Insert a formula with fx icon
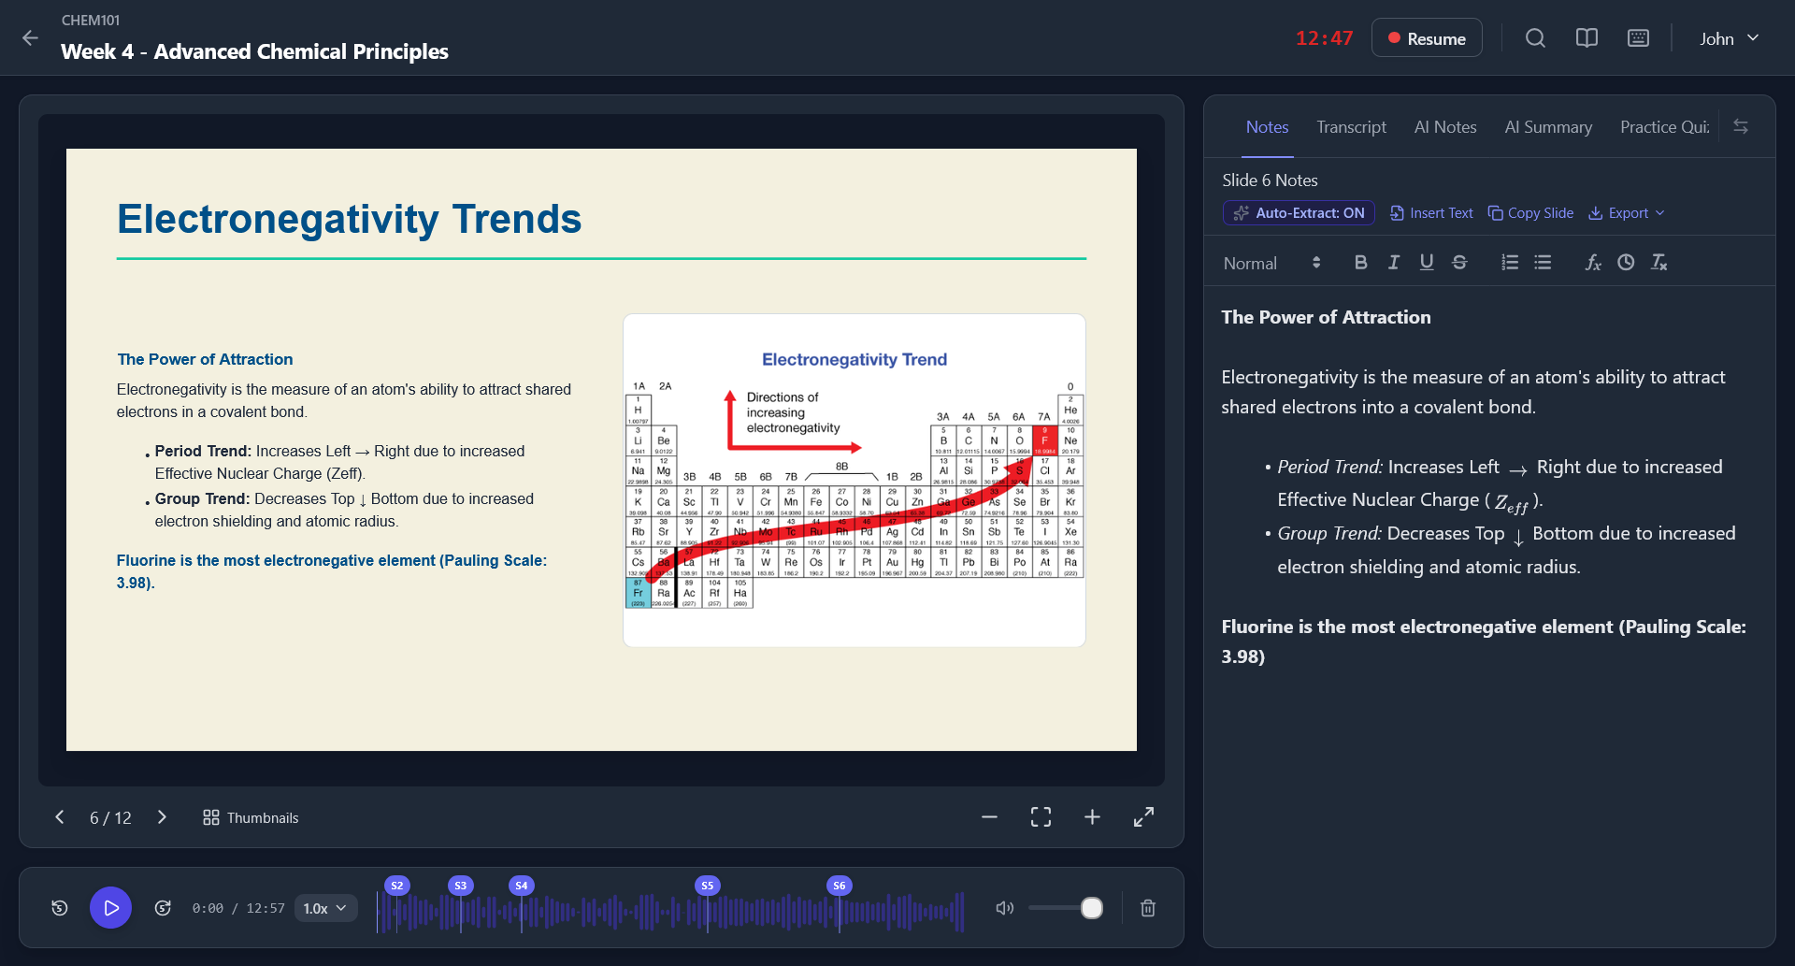 click(x=1593, y=263)
